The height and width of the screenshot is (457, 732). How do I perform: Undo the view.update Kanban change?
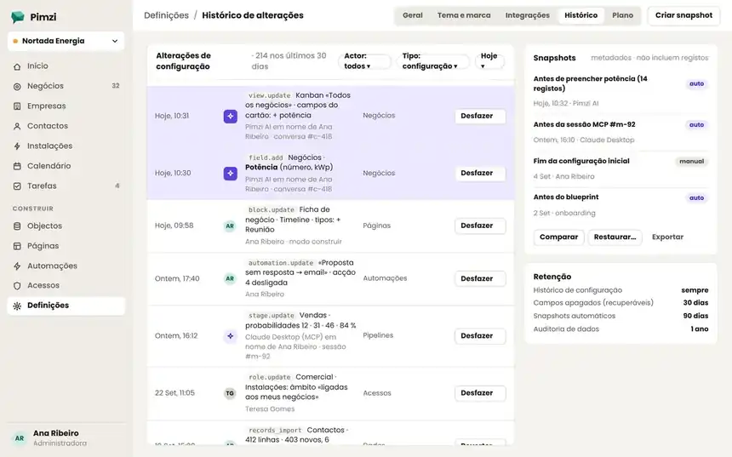click(x=480, y=117)
